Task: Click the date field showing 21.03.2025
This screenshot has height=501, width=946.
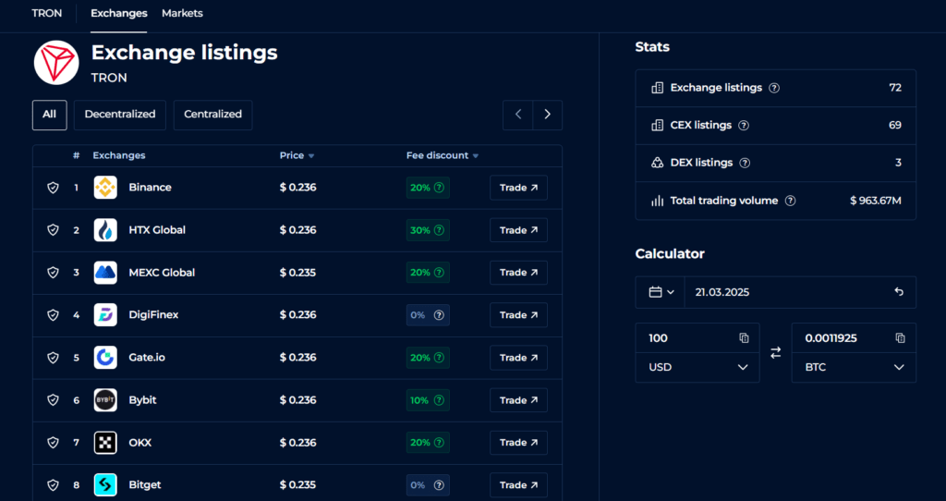Action: point(800,292)
